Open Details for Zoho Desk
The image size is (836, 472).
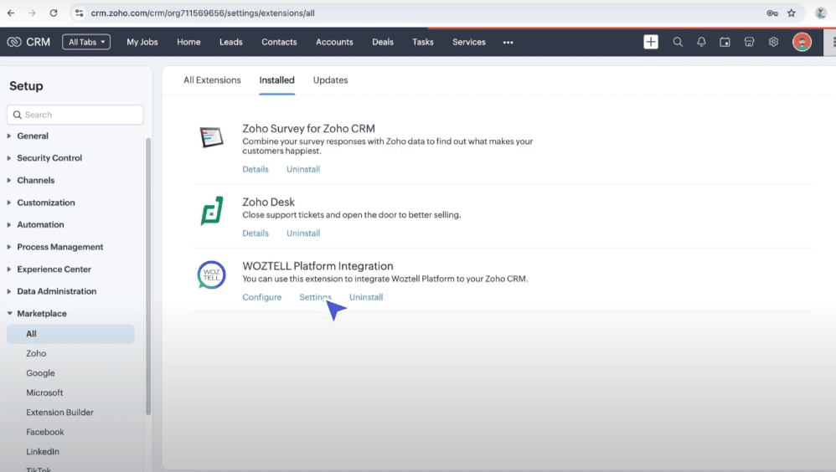255,233
